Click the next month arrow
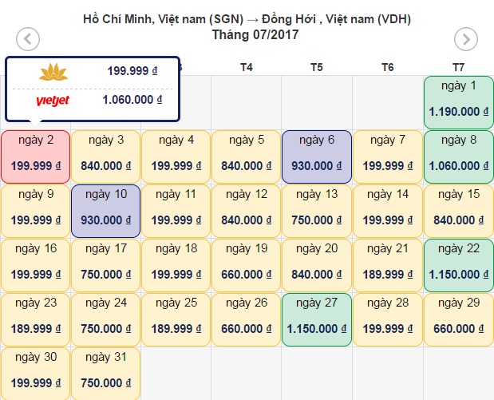Image resolution: width=494 pixels, height=400 pixels. (465, 38)
